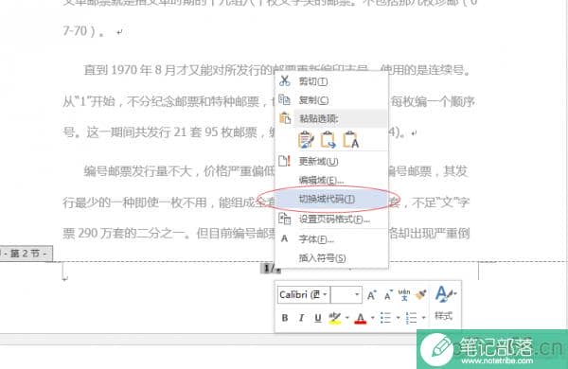Click the Numbering list icon
This screenshot has width=568, height=369.
tap(411, 318)
